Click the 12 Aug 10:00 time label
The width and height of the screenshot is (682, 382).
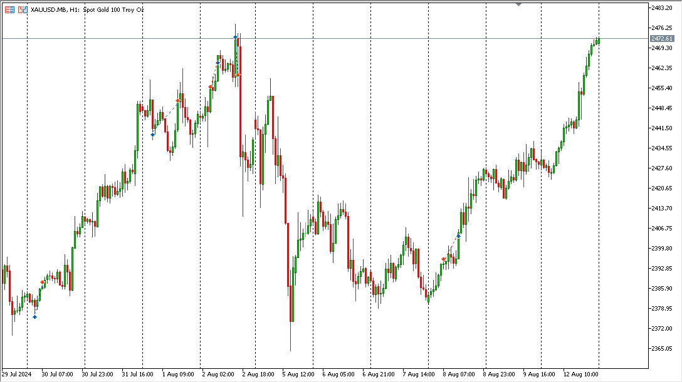tap(580, 374)
